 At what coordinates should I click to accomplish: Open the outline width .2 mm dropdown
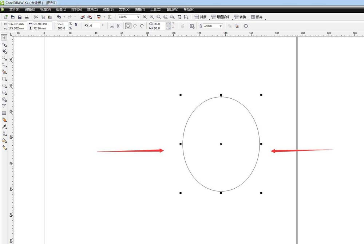[x=221, y=26]
